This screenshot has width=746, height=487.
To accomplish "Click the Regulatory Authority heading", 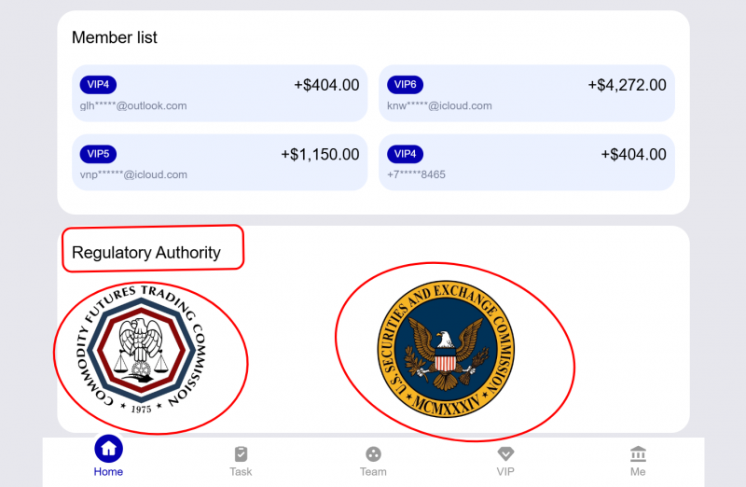I will point(146,253).
